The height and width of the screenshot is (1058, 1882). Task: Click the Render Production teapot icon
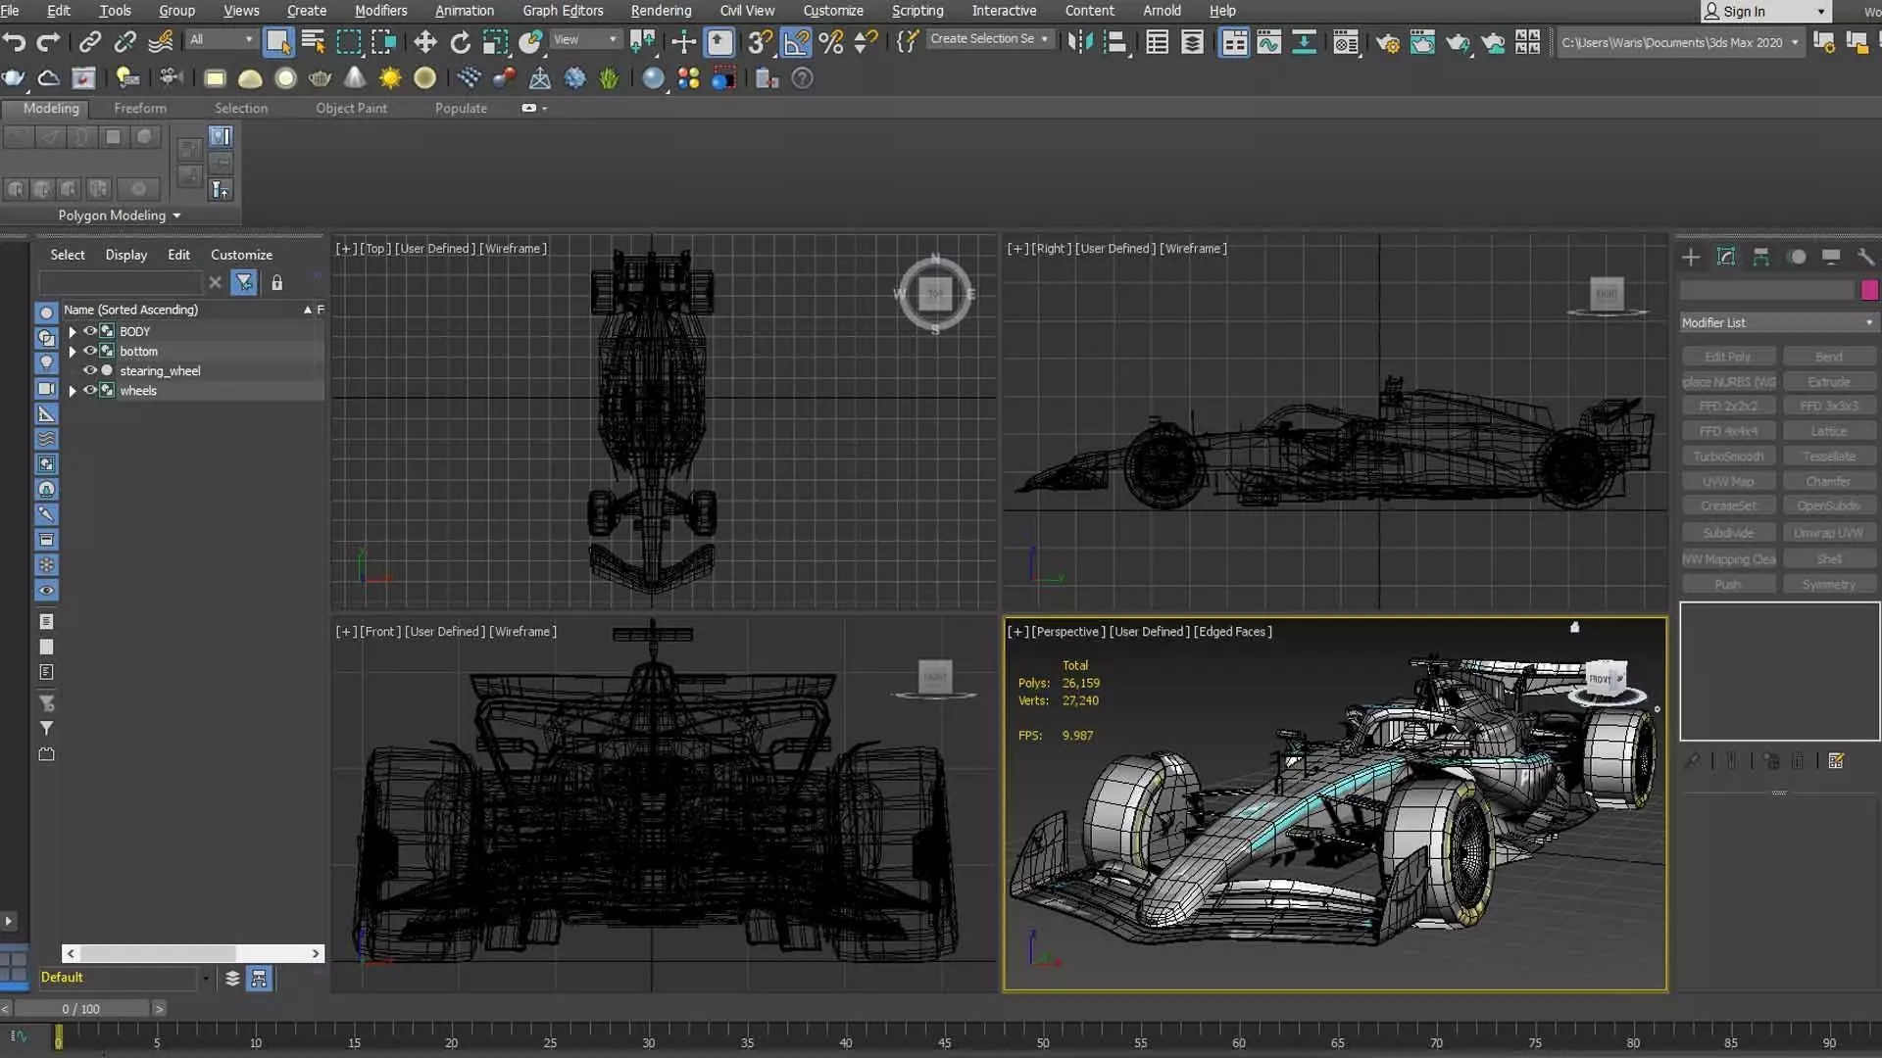pyautogui.click(x=1458, y=41)
